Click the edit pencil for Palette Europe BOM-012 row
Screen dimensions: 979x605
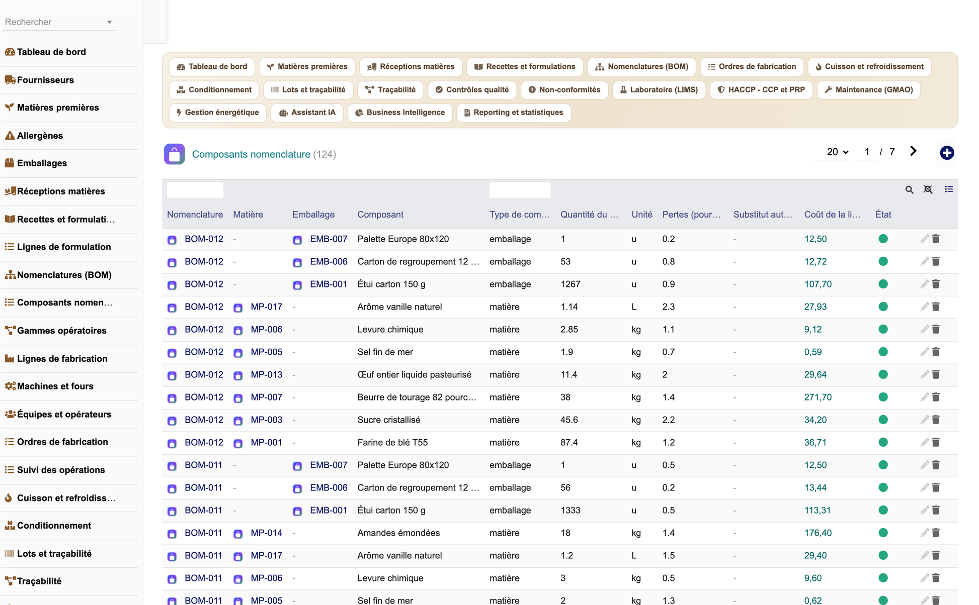(924, 239)
